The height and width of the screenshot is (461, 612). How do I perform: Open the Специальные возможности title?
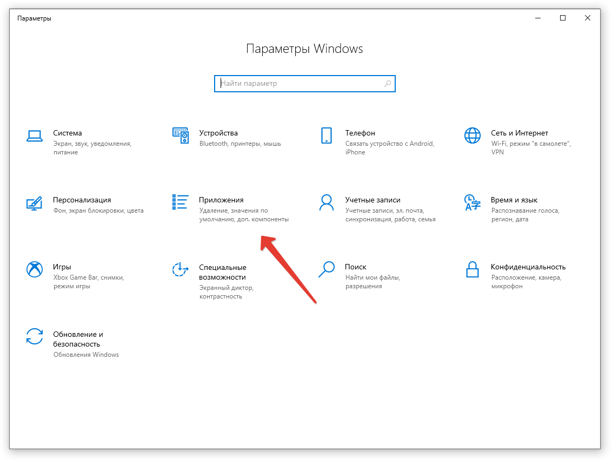[x=223, y=272]
